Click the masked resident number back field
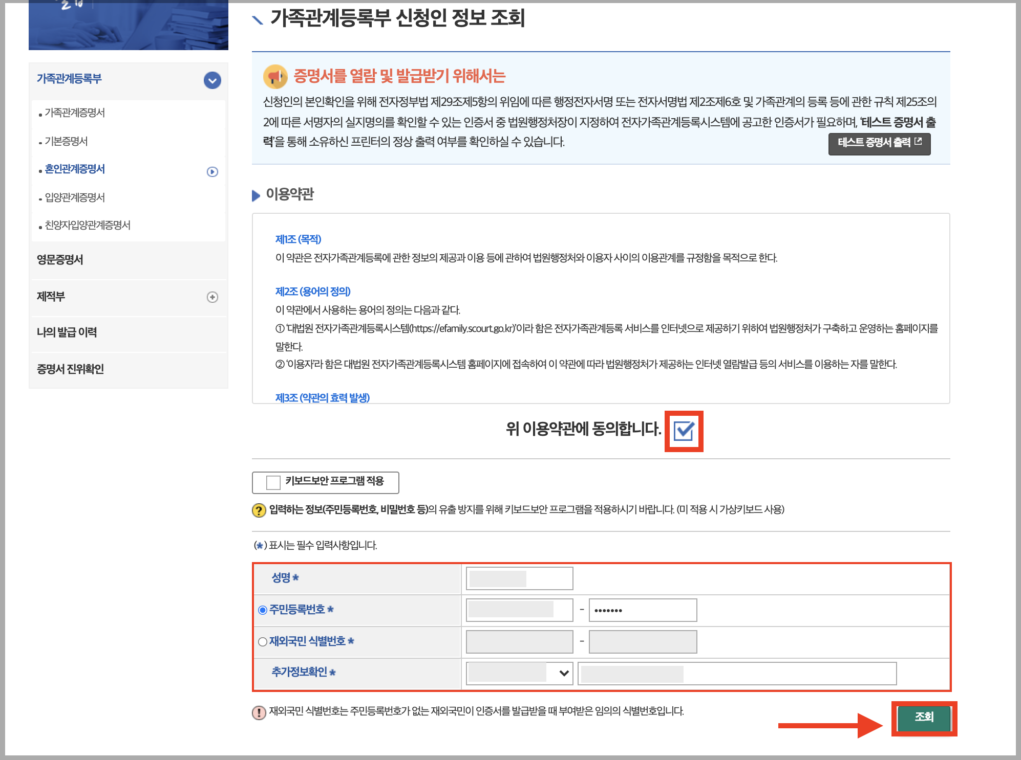 tap(642, 610)
